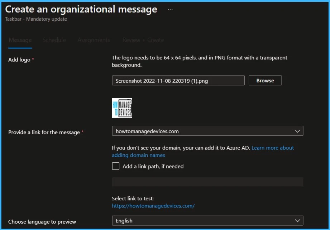The height and width of the screenshot is (230, 330).
Task: Click the 'Add logo' field label
Action: tap(19, 60)
